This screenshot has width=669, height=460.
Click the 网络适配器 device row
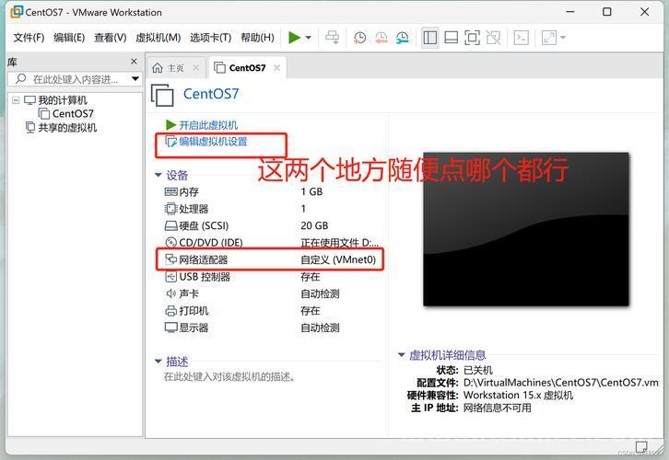coord(271,259)
